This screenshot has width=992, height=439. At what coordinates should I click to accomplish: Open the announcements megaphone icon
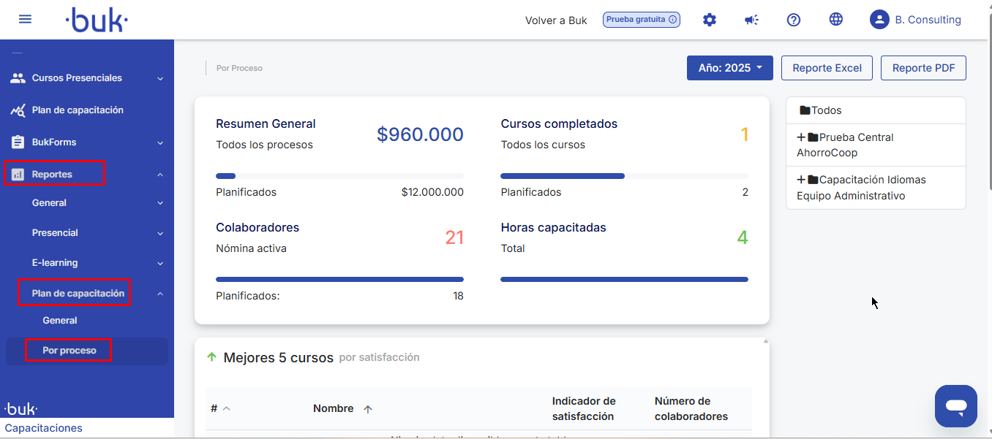coord(751,20)
